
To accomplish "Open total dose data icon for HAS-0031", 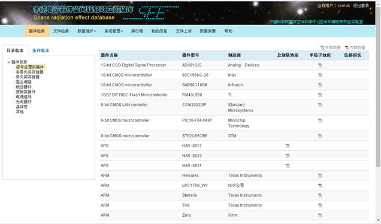I will [288, 166].
